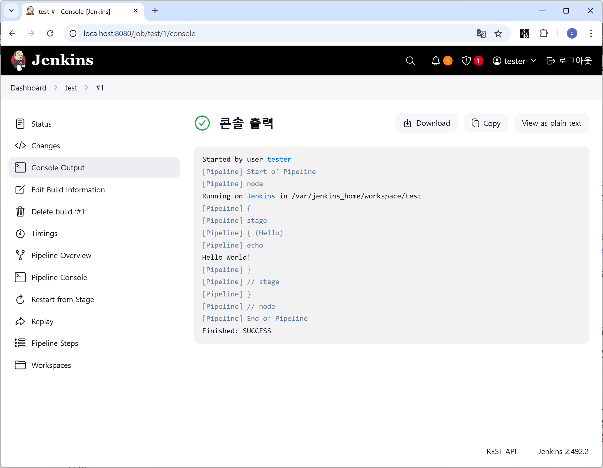Click View as plain text
Image resolution: width=603 pixels, height=468 pixels.
(x=551, y=123)
